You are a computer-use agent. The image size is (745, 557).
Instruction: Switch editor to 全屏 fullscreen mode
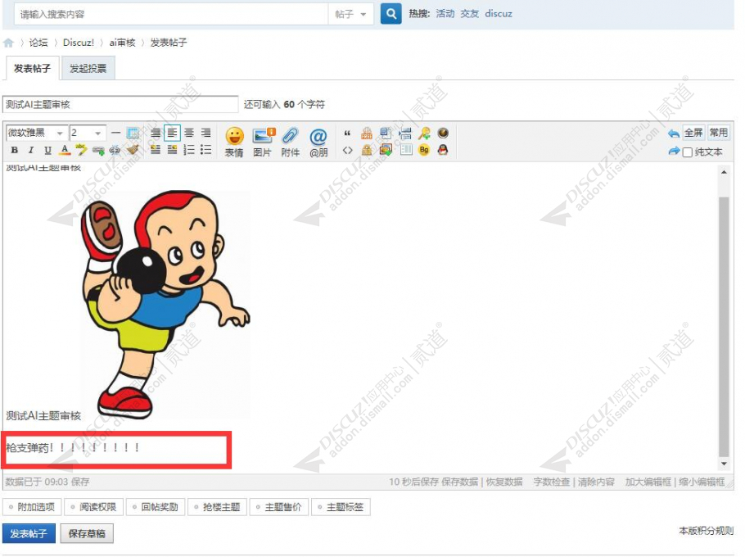[x=693, y=133]
